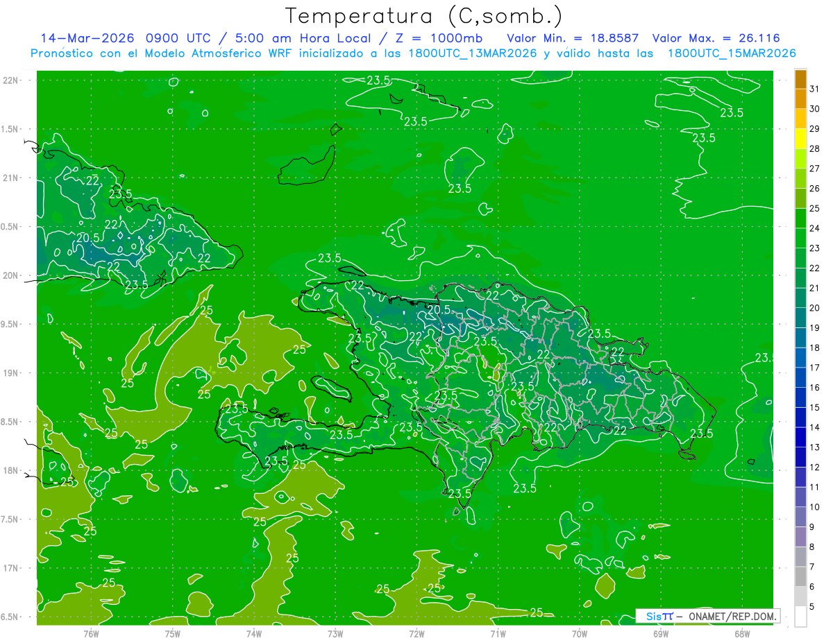Click the legend swatch between 13 and 14
The width and height of the screenshot is (833, 643).
point(800,438)
